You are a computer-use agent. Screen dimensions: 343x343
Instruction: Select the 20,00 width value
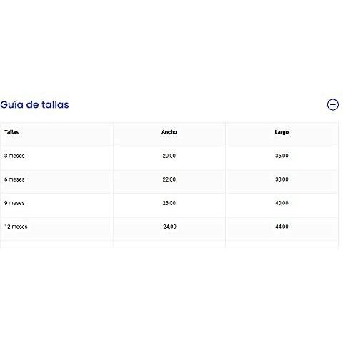point(169,156)
